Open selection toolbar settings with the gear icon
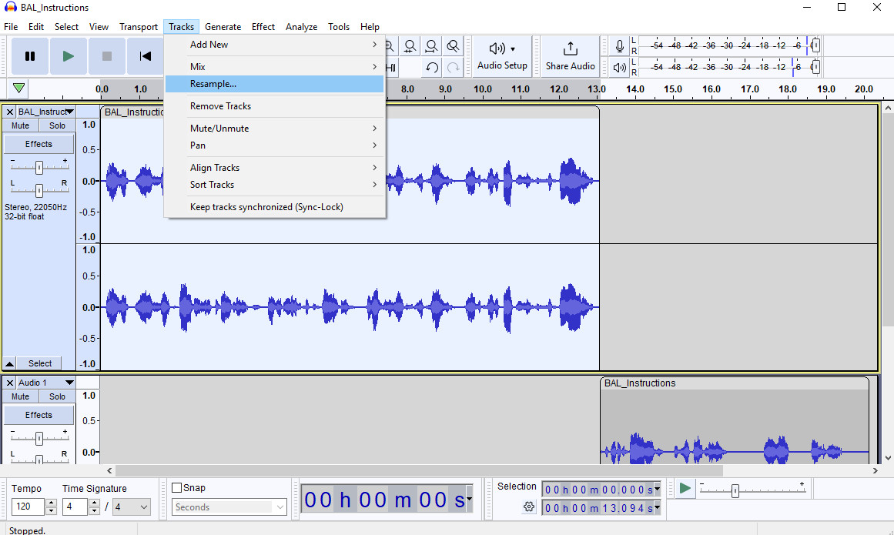 coord(529,507)
